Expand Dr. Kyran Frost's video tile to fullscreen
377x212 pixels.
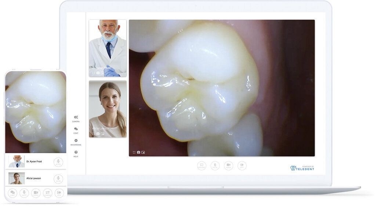[x=94, y=73]
